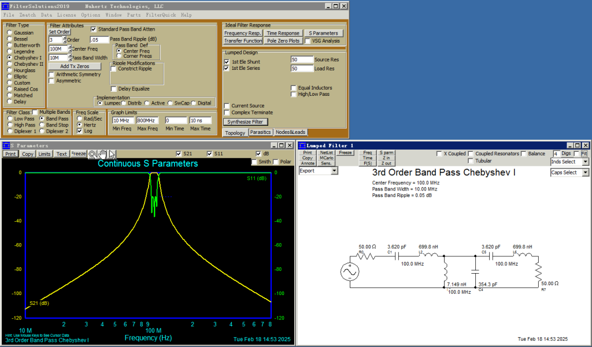592x347 pixels.
Task: Switch the filter class to Band Stop
Action: (x=42, y=125)
